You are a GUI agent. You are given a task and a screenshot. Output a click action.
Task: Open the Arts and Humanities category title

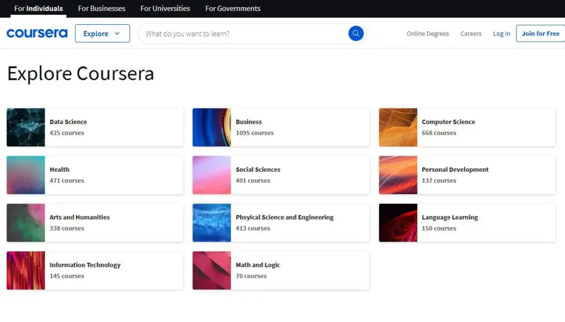point(79,217)
